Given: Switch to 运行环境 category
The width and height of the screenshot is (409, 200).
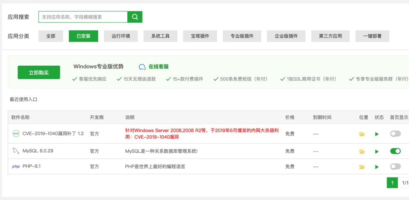Looking at the screenshot, I should point(121,36).
